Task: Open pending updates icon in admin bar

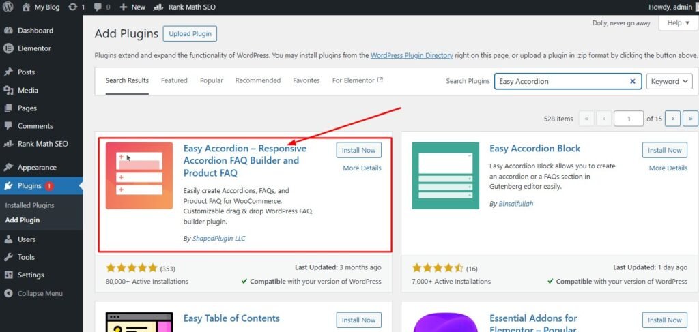Action: coord(76,7)
